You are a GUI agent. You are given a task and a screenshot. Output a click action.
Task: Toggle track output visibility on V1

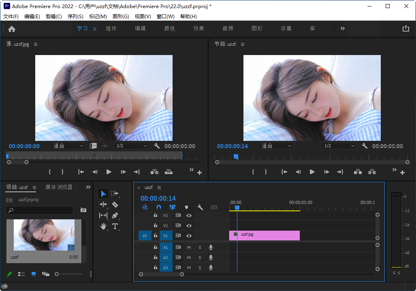[x=189, y=235]
